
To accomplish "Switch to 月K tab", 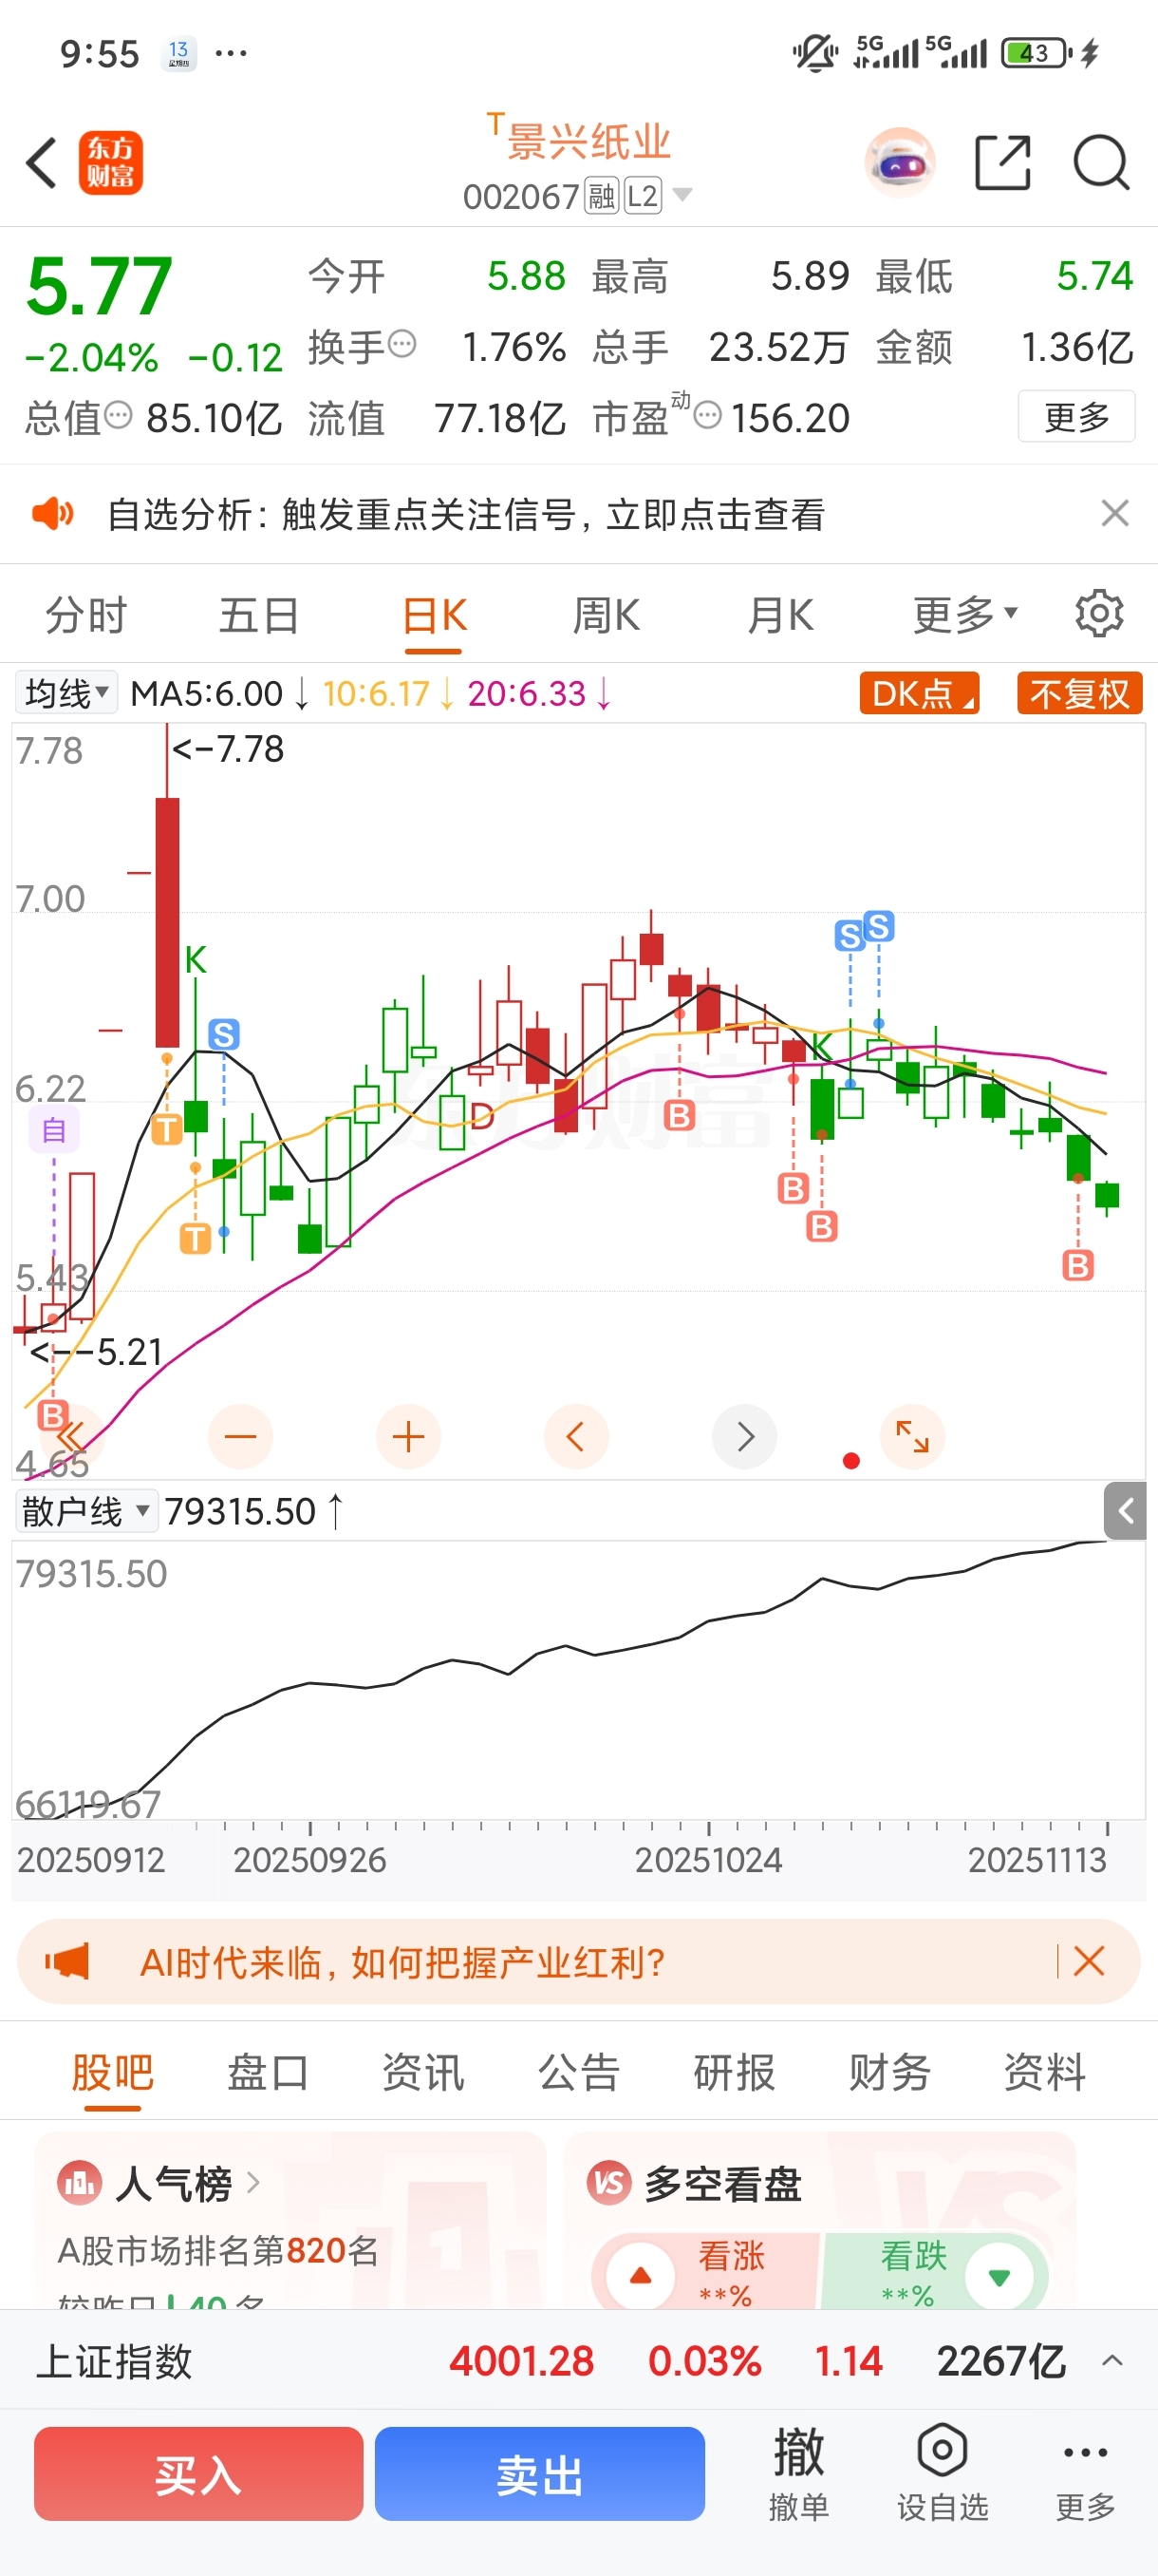I will 780,615.
